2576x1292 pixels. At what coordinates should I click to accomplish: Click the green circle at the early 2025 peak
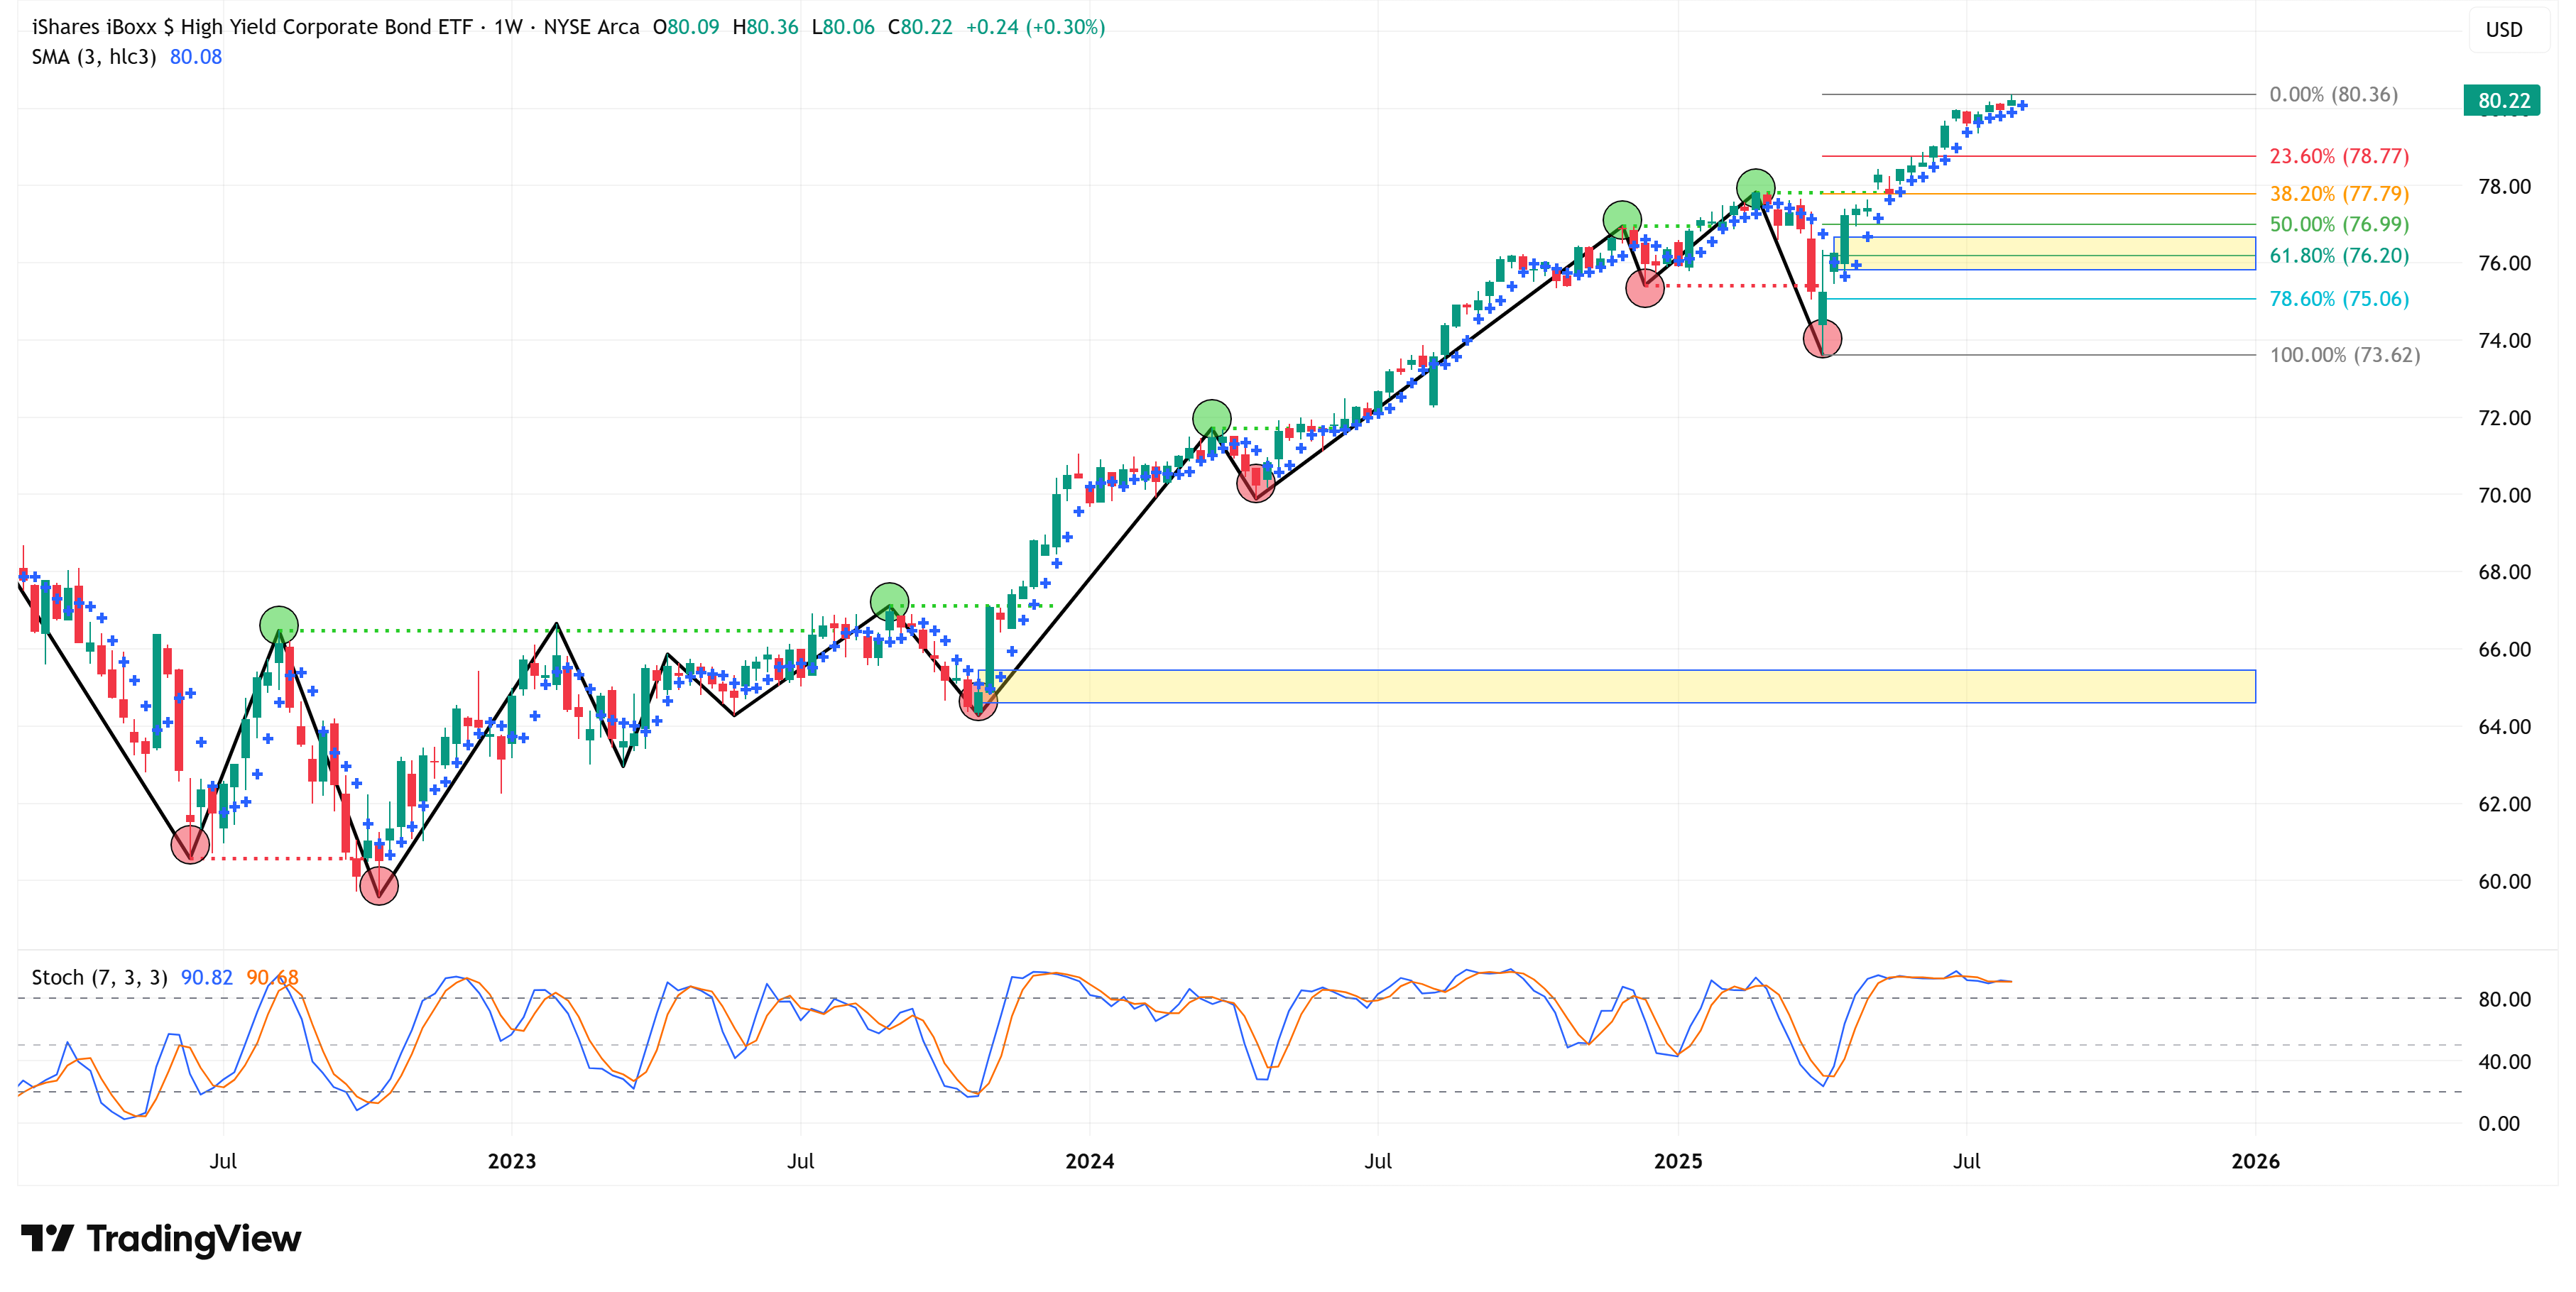1755,187
